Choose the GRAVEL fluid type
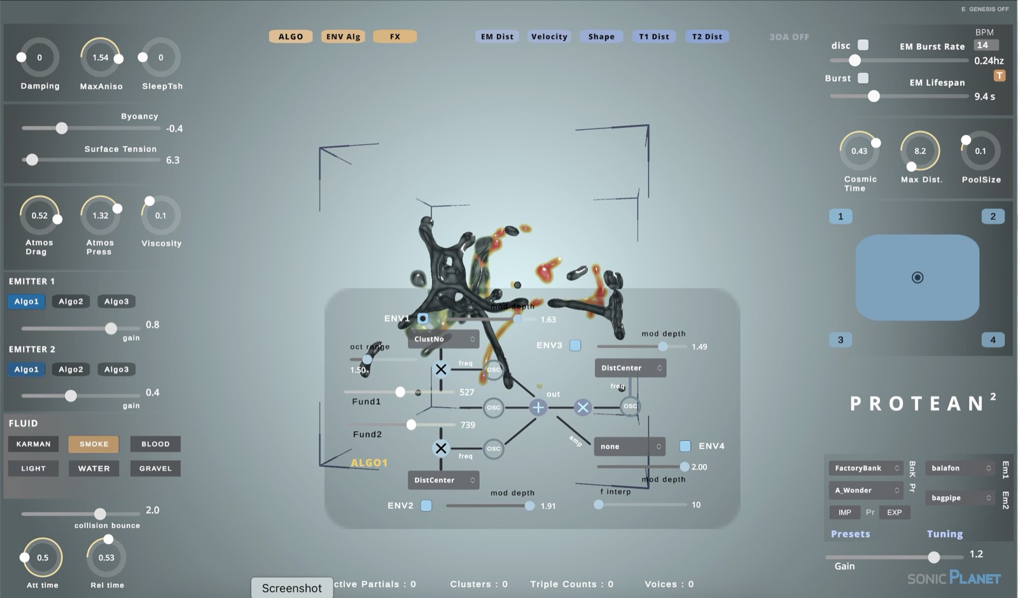1018x598 pixels. click(155, 469)
